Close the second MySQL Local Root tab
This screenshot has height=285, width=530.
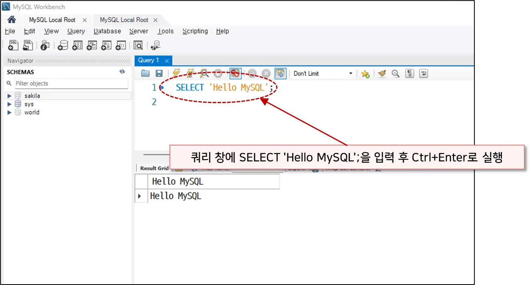coord(155,20)
